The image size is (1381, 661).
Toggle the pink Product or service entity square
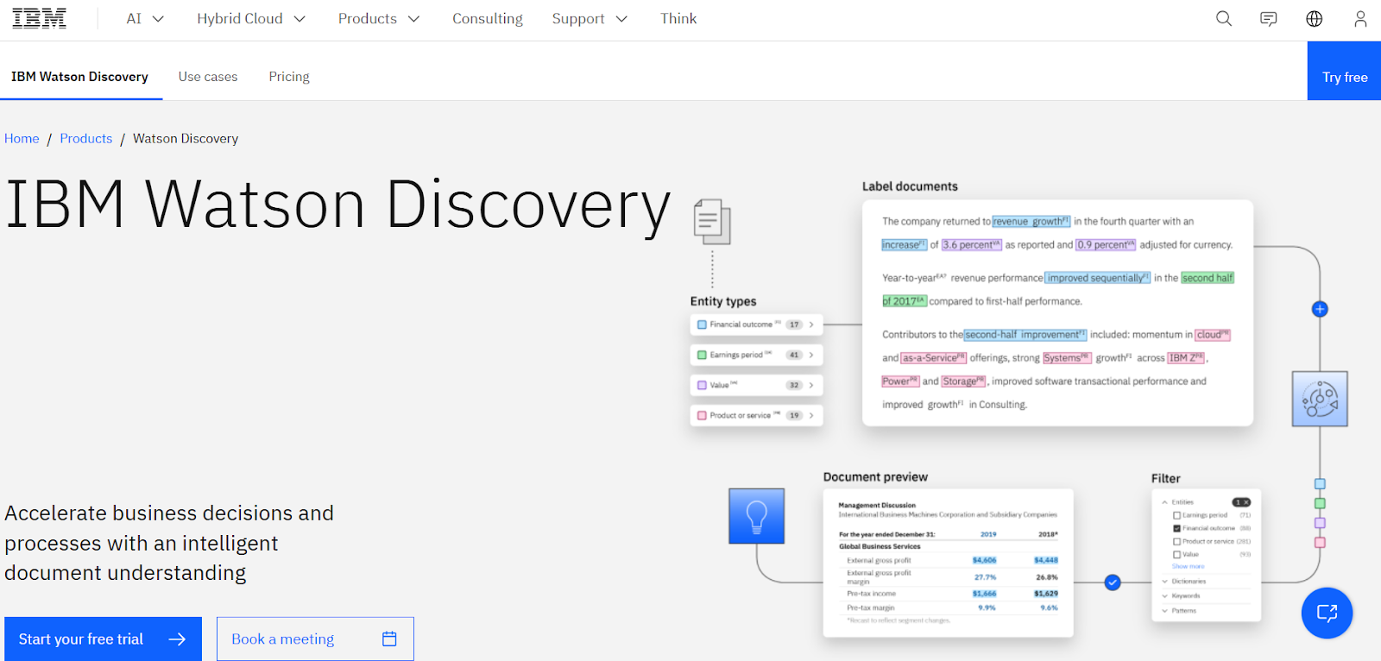tap(702, 415)
